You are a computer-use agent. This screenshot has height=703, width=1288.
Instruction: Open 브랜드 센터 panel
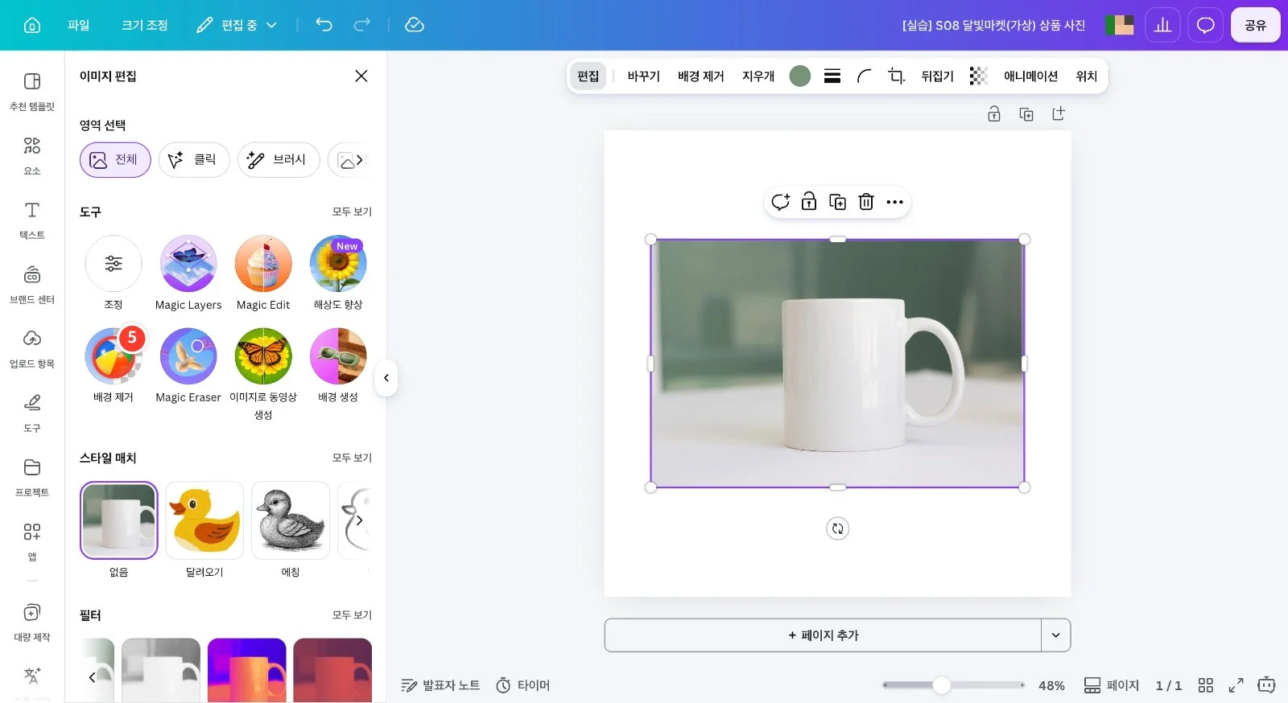tap(32, 284)
